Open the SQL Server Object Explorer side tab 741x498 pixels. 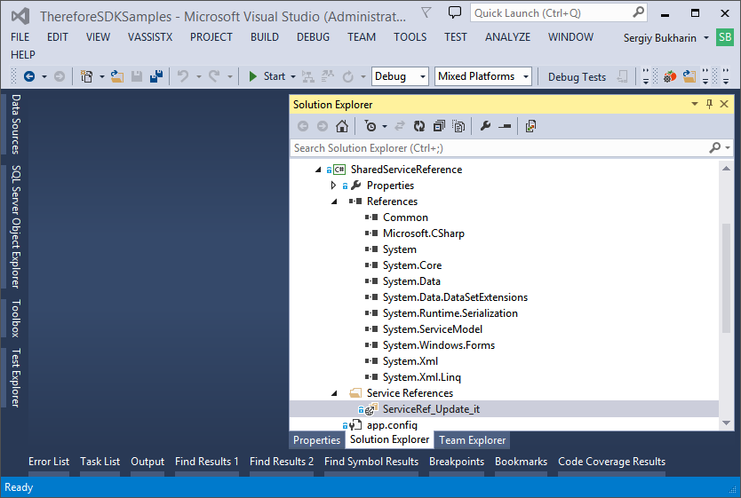coord(16,226)
